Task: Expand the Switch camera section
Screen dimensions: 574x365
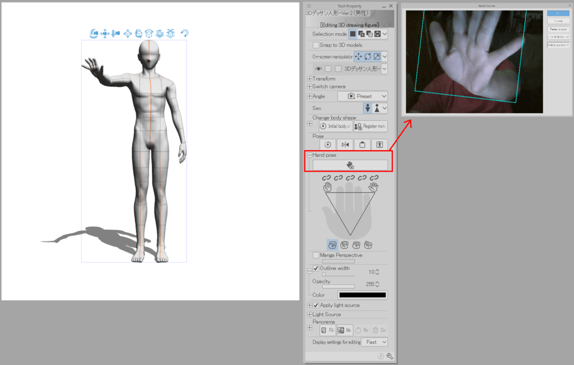Action: [309, 87]
